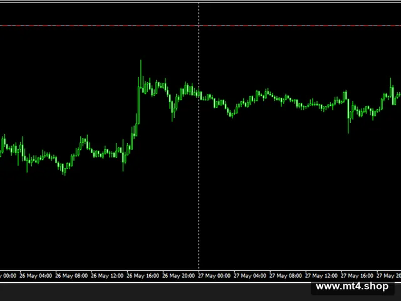Click the '27 May 16:00' time axis label
Screen dimensions: 401x301
coord(357,276)
